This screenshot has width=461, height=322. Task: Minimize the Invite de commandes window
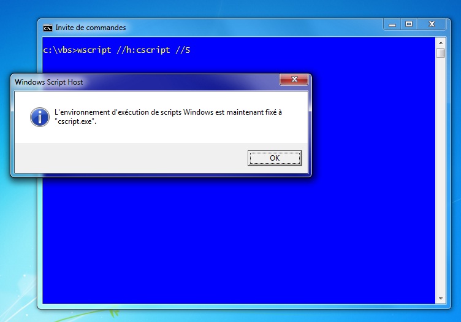click(392, 25)
